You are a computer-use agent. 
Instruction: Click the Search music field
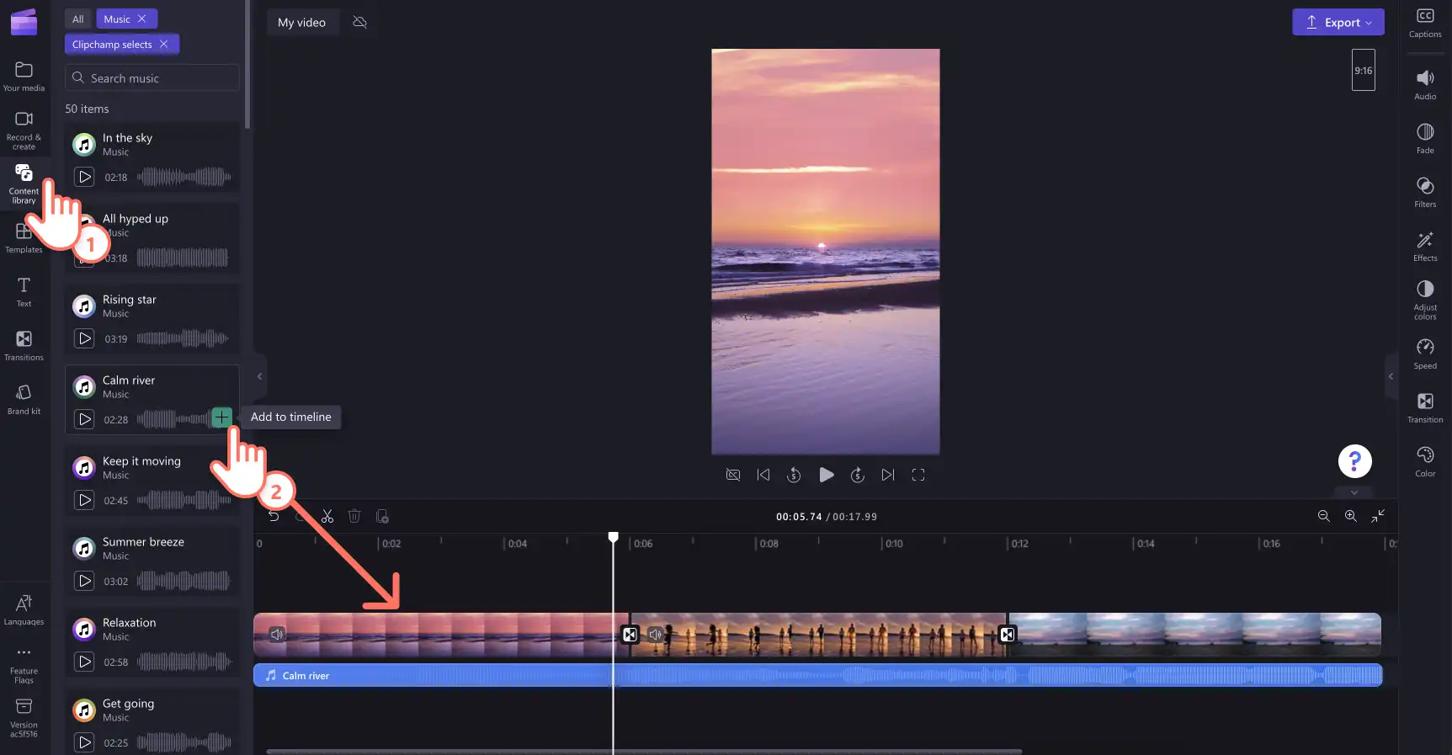click(x=152, y=77)
